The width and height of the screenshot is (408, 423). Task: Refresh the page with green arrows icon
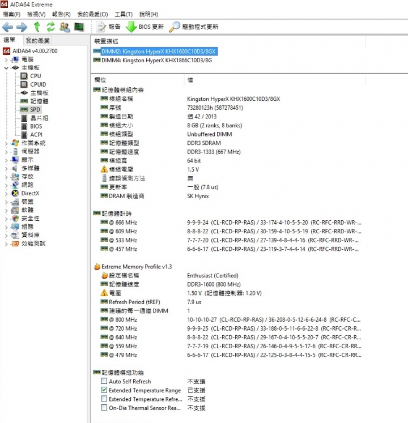pyautogui.click(x=50, y=27)
